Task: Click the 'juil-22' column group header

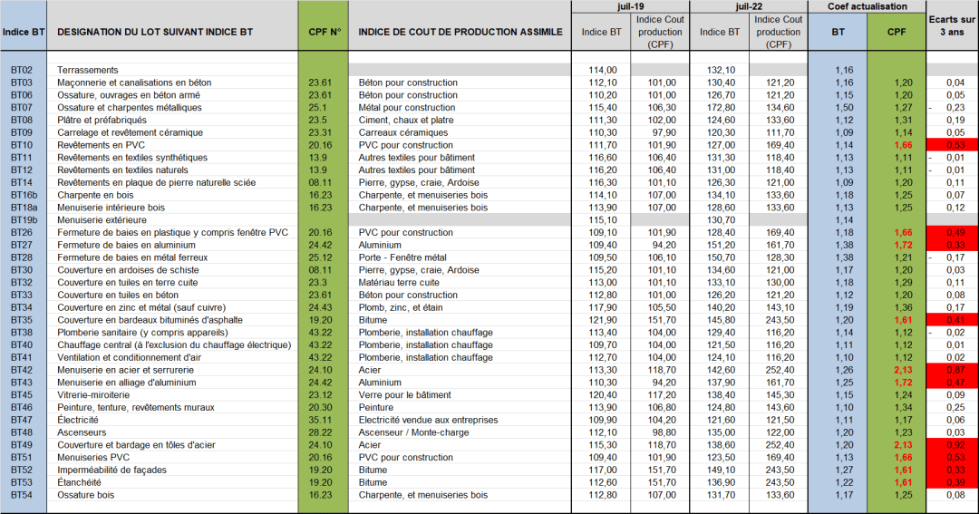Action: 748,6
